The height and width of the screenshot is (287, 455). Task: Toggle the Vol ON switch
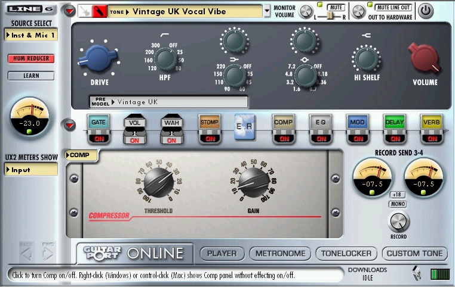(x=134, y=141)
